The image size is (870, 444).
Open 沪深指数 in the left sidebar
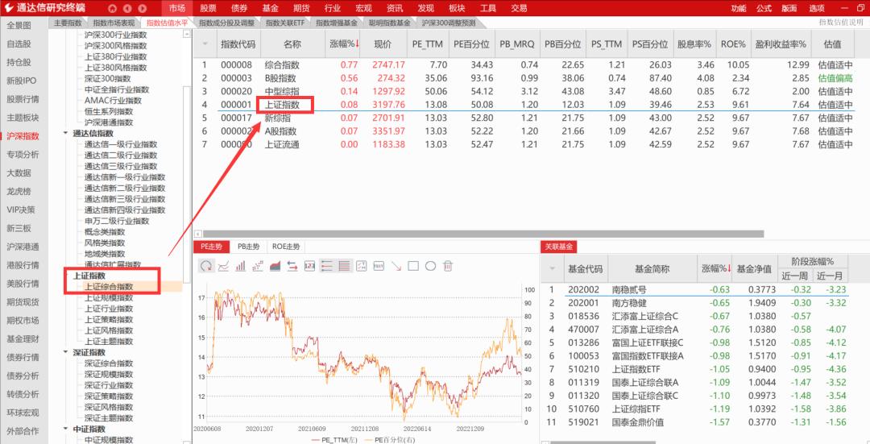pyautogui.click(x=23, y=136)
